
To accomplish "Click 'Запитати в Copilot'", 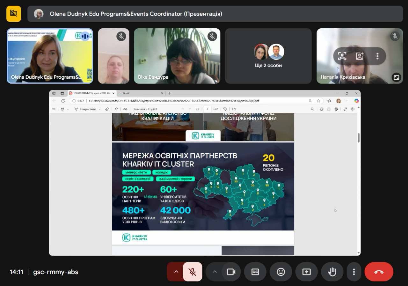I will coord(145,109).
